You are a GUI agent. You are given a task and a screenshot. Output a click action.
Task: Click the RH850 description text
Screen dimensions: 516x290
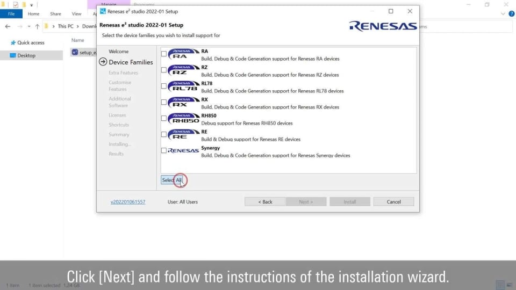point(247,124)
